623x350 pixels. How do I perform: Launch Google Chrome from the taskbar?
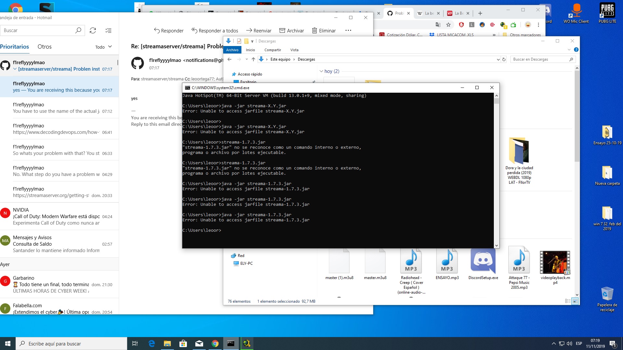coord(215,343)
